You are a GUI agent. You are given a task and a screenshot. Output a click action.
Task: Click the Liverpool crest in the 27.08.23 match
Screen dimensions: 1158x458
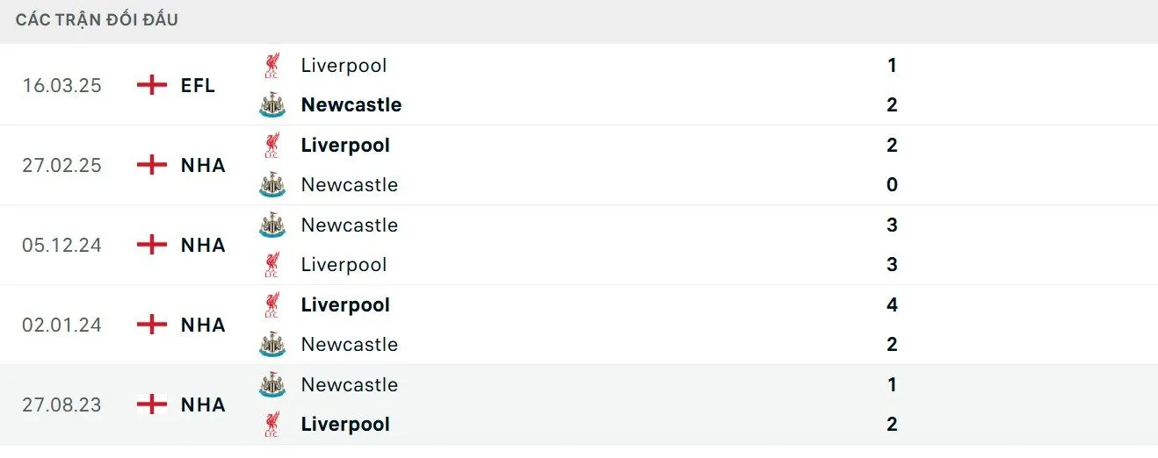pyautogui.click(x=272, y=425)
